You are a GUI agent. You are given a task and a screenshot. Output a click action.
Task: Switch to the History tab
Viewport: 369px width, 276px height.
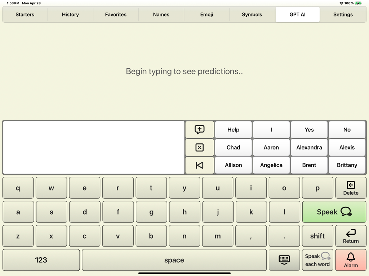70,14
